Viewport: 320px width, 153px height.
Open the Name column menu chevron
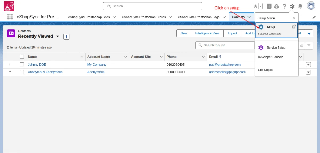pyautogui.click(x=82, y=57)
